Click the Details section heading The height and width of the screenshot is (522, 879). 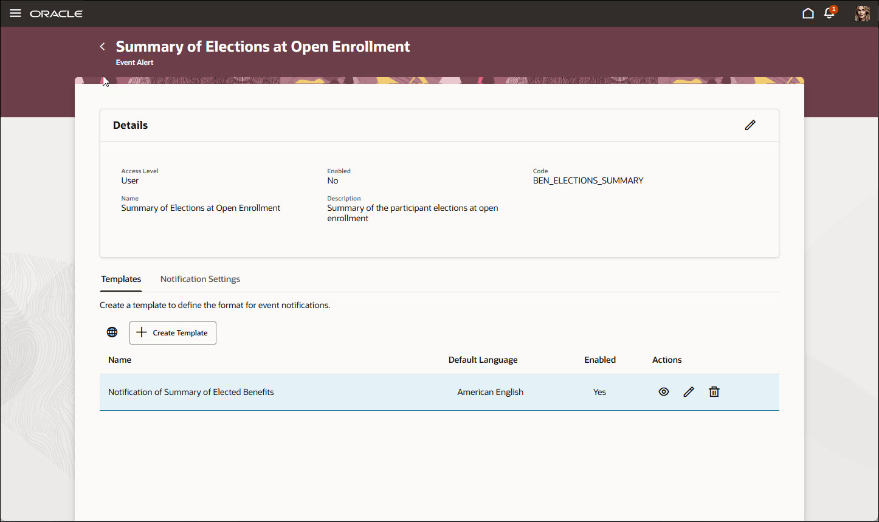(x=130, y=125)
